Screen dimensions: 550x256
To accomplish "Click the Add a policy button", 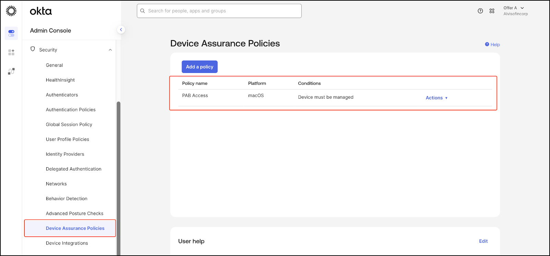I will (x=200, y=67).
